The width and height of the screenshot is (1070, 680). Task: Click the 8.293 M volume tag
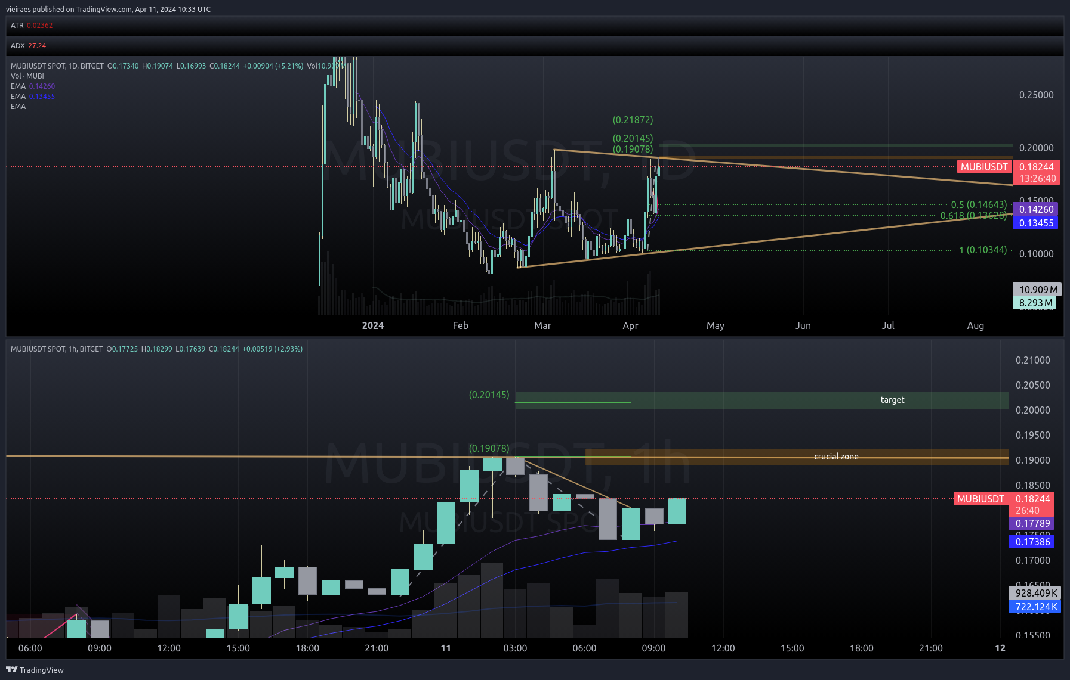click(1035, 303)
